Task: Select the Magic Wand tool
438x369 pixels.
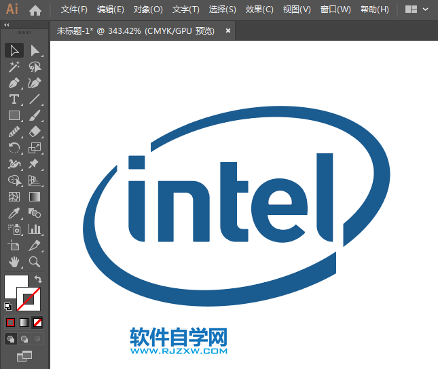Action: [x=14, y=66]
